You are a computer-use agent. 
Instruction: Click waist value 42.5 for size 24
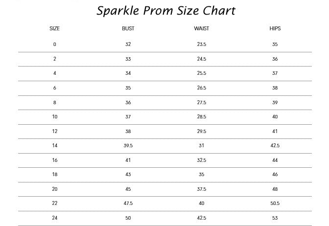click(x=201, y=218)
